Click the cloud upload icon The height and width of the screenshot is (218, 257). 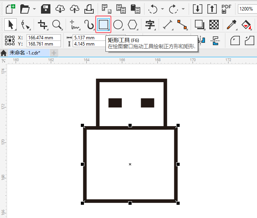[x=75, y=9]
